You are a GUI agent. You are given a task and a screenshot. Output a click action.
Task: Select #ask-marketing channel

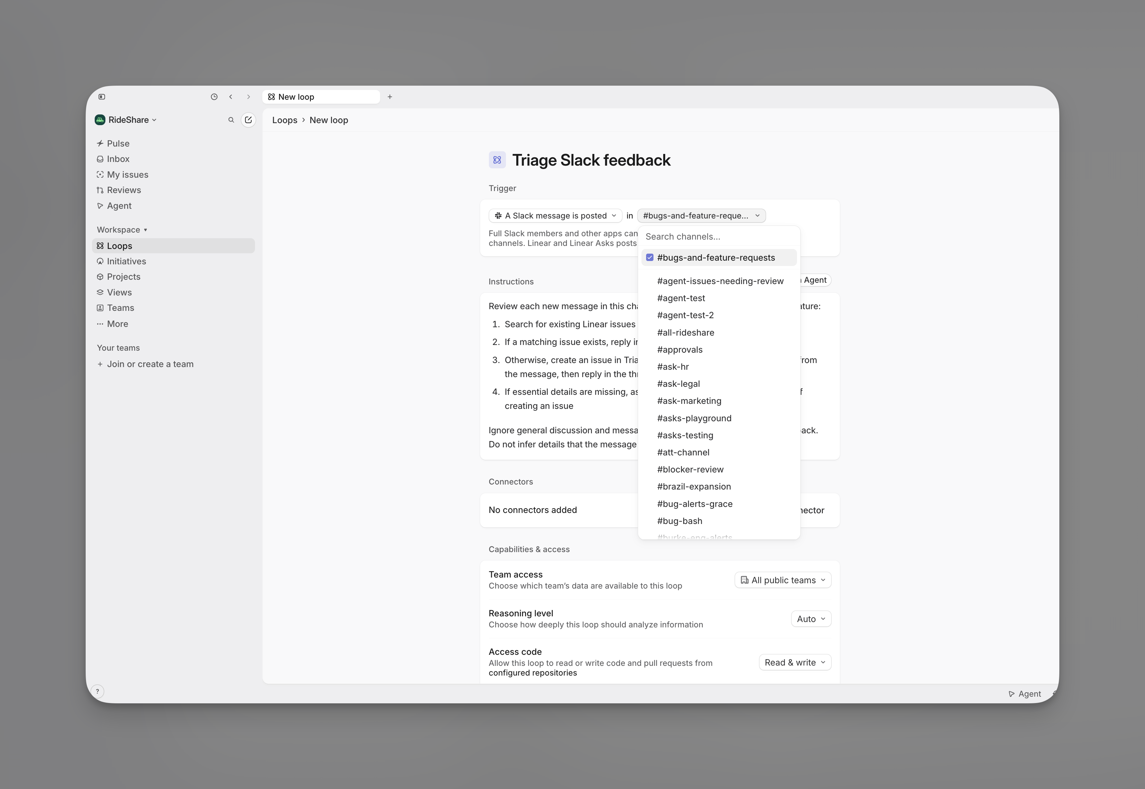click(719, 401)
